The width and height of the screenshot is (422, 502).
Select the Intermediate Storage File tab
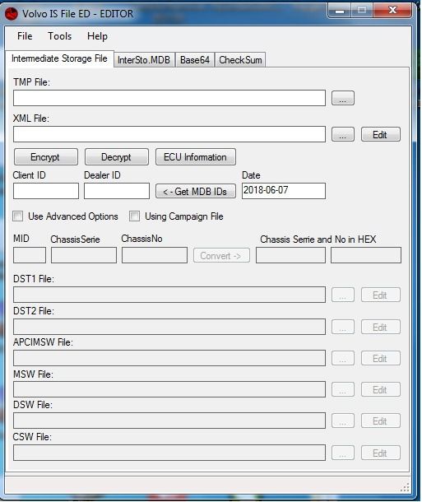[59, 58]
